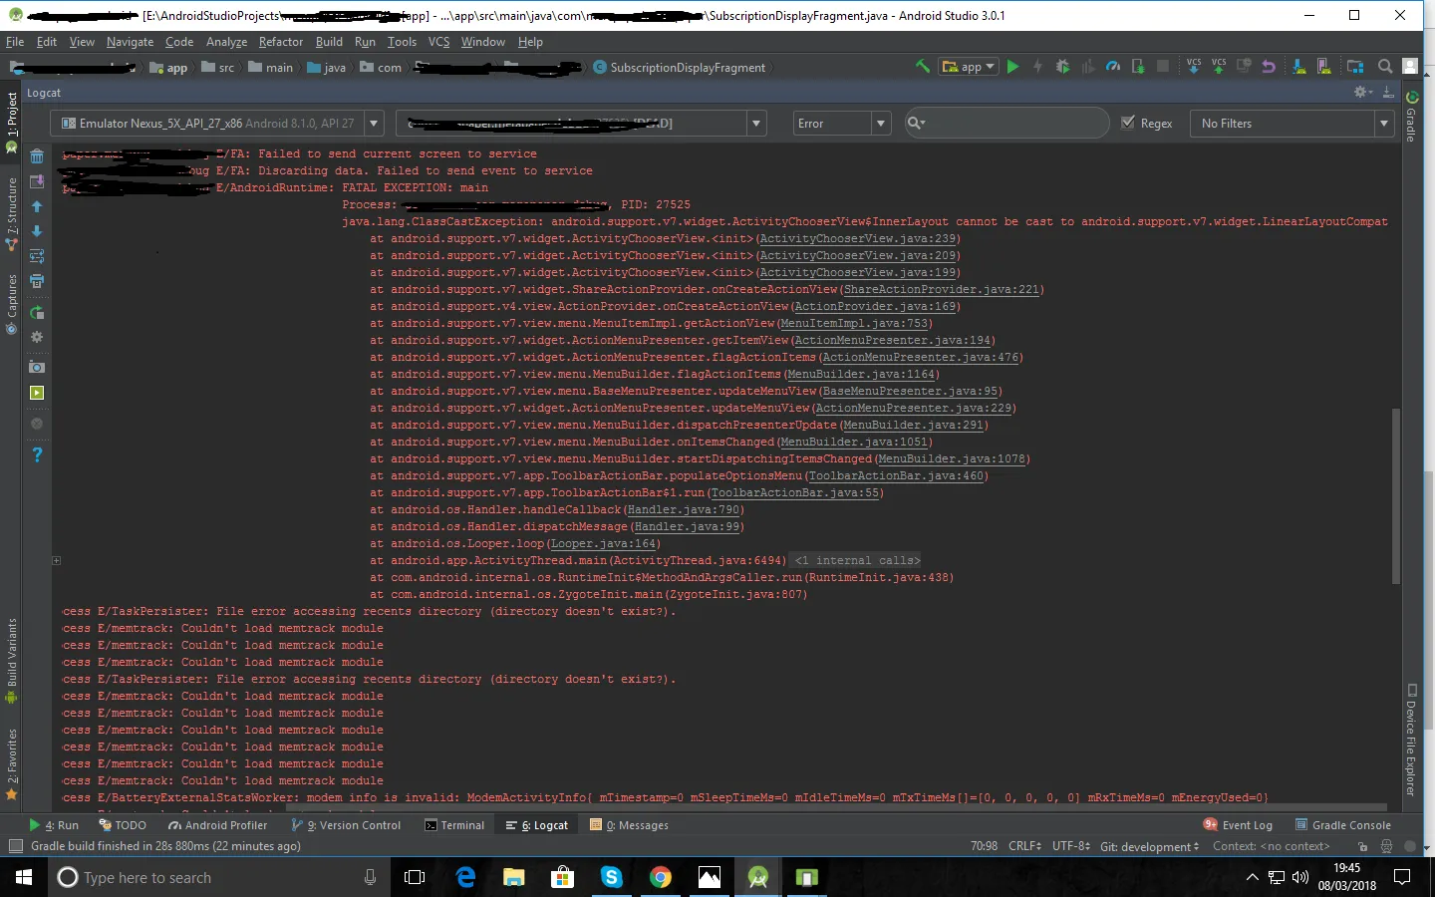Start debugging the app with the bug icon

click(1062, 67)
